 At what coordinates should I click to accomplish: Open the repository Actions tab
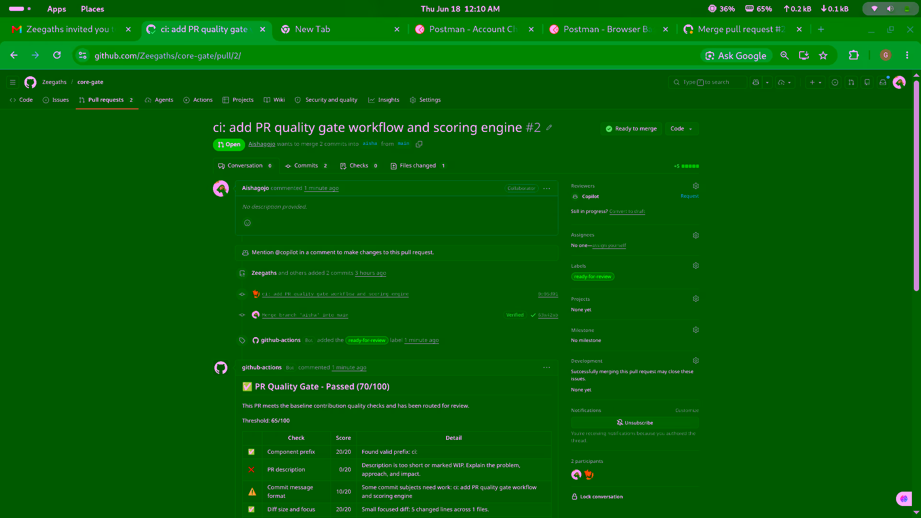198,100
